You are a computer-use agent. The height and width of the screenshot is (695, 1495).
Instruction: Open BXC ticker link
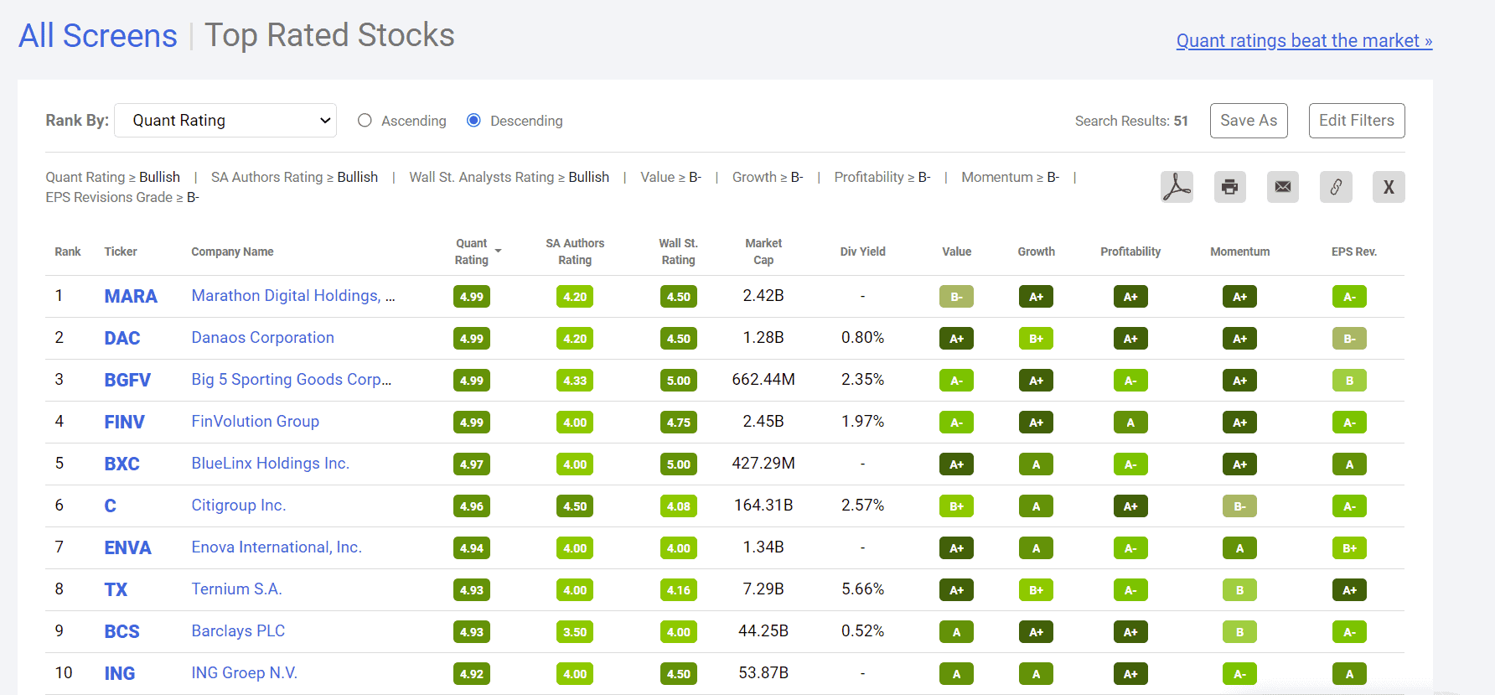pyautogui.click(x=122, y=464)
